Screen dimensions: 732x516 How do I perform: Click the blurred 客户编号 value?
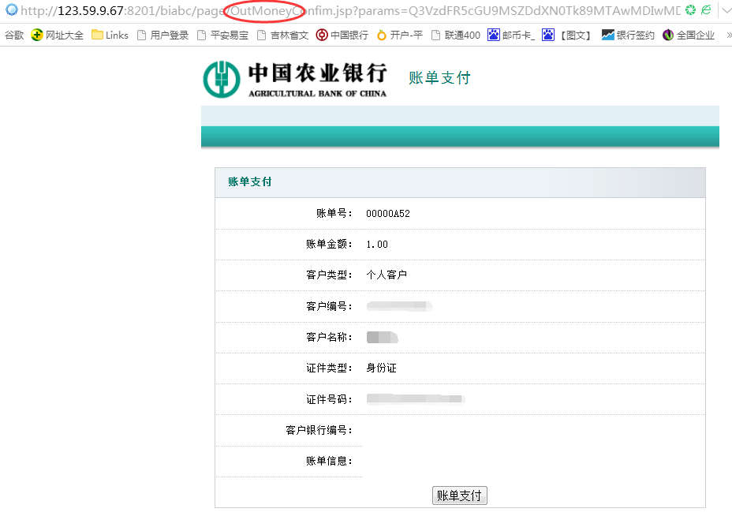[400, 306]
